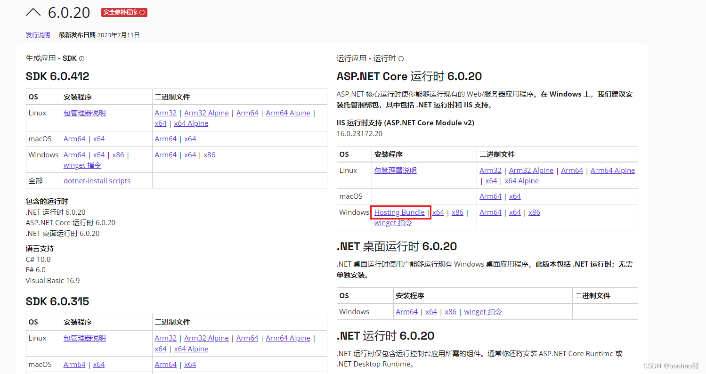Screen dimensions: 706x374
Task: Download the Arm32 Linux binary for SDK 6.0.412
Action: point(166,113)
